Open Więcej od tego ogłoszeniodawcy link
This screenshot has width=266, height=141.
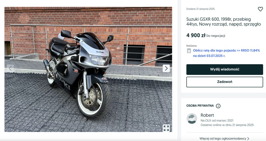tap(223, 139)
